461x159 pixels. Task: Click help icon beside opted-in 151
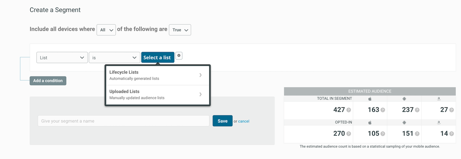tap(417, 134)
